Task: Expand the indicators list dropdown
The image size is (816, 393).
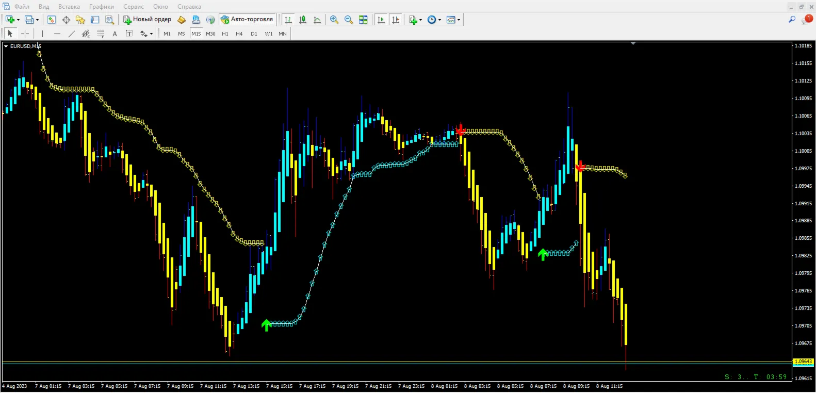Action: [x=416, y=20]
